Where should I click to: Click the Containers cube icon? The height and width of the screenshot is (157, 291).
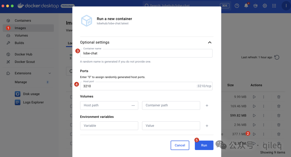8,21
